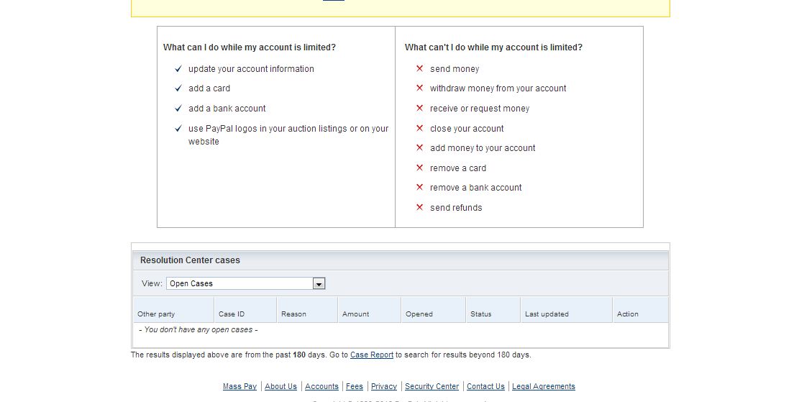
Task: Open the Case Report link
Action: [372, 355]
